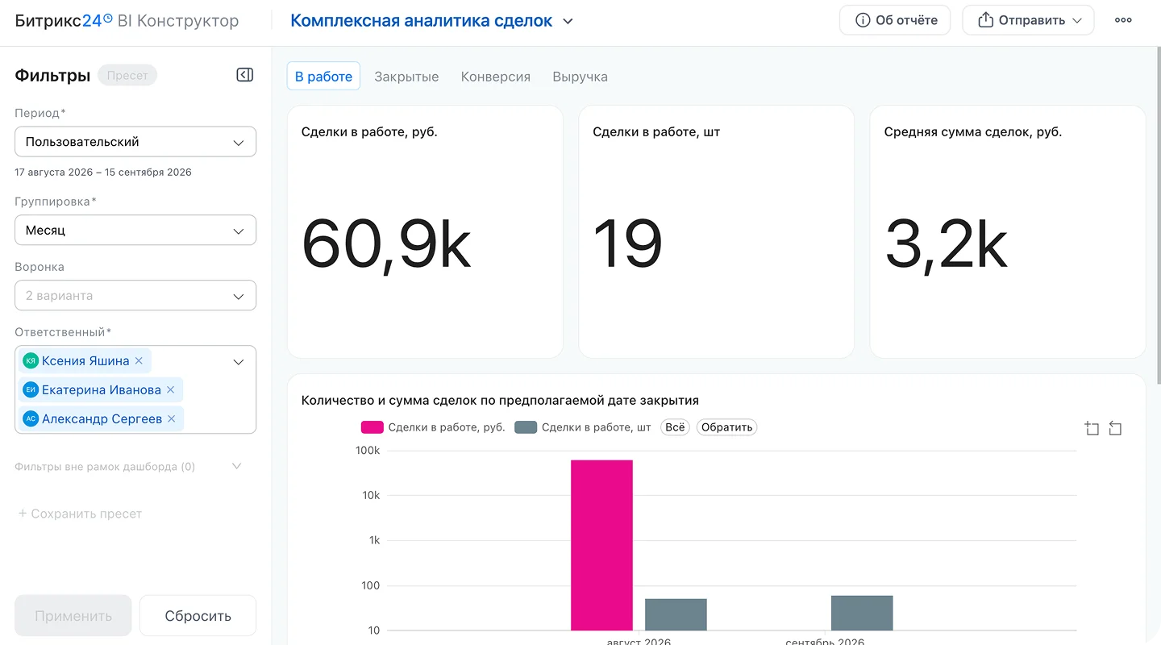Image resolution: width=1161 pixels, height=645 pixels.
Task: Toggle legend series Сделки в работе, шт
Action: pos(583,427)
